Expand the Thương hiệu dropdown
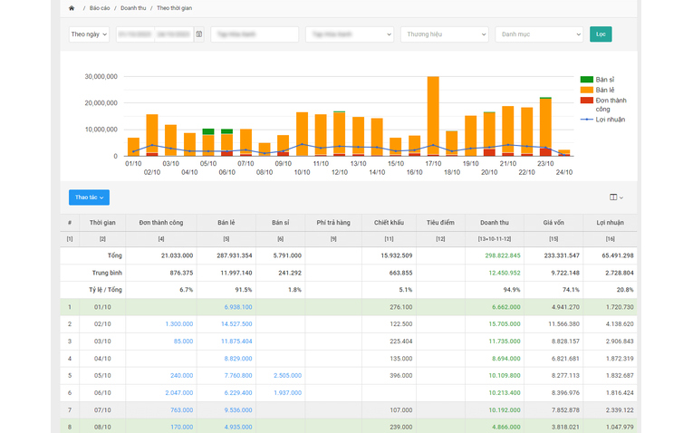Image resolution: width=693 pixels, height=433 pixels. tap(444, 34)
